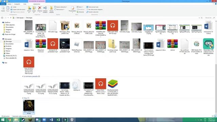The width and height of the screenshot is (217, 122).
Task: Select the OBS-Studio installer exe file
Action: tap(196, 46)
